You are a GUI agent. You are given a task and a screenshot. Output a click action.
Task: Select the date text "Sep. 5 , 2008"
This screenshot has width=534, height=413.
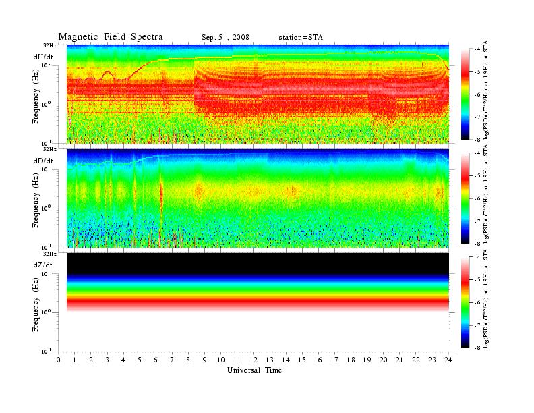[x=225, y=38]
